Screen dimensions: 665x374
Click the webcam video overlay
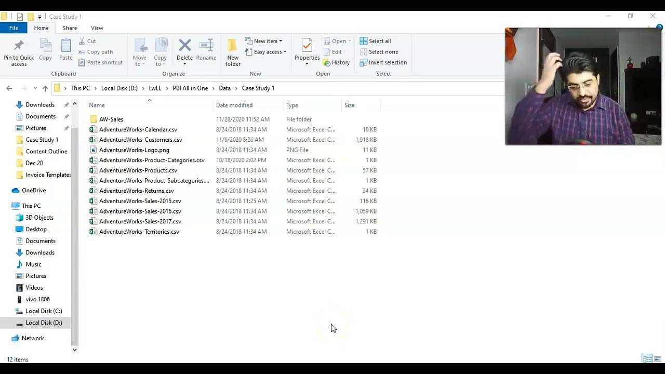pyautogui.click(x=583, y=86)
